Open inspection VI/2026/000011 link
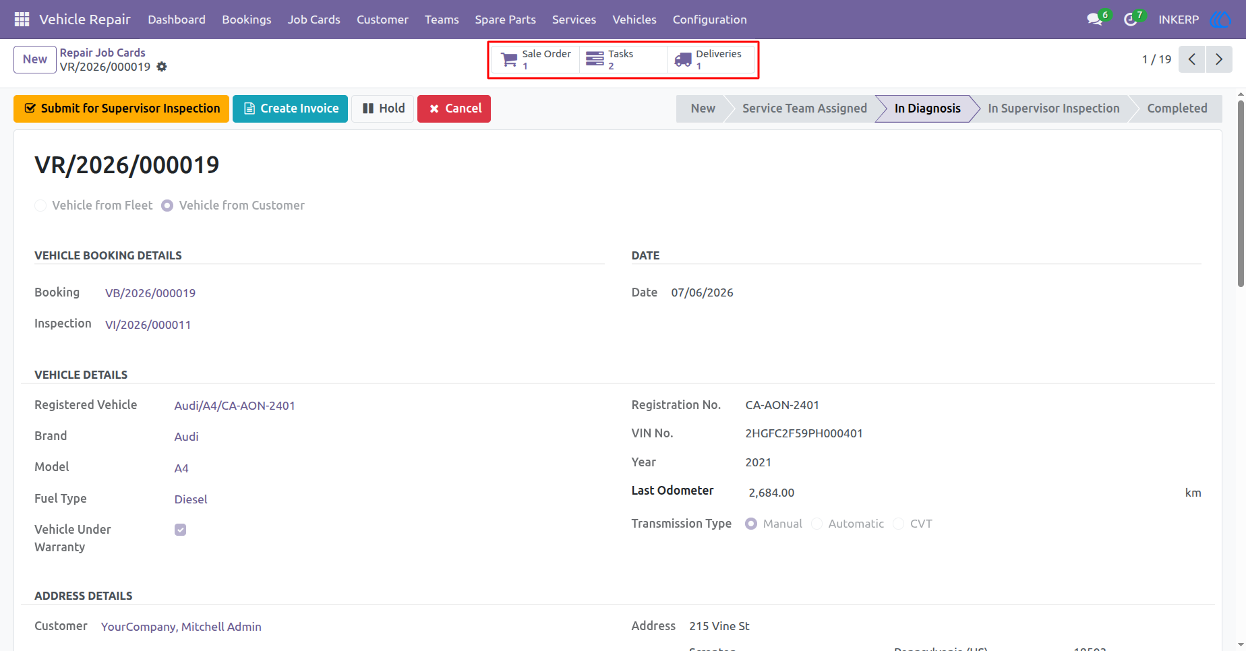This screenshot has width=1246, height=651. [x=148, y=325]
